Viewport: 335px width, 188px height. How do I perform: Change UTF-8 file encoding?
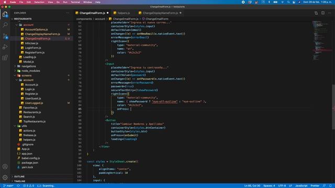pos(282,186)
